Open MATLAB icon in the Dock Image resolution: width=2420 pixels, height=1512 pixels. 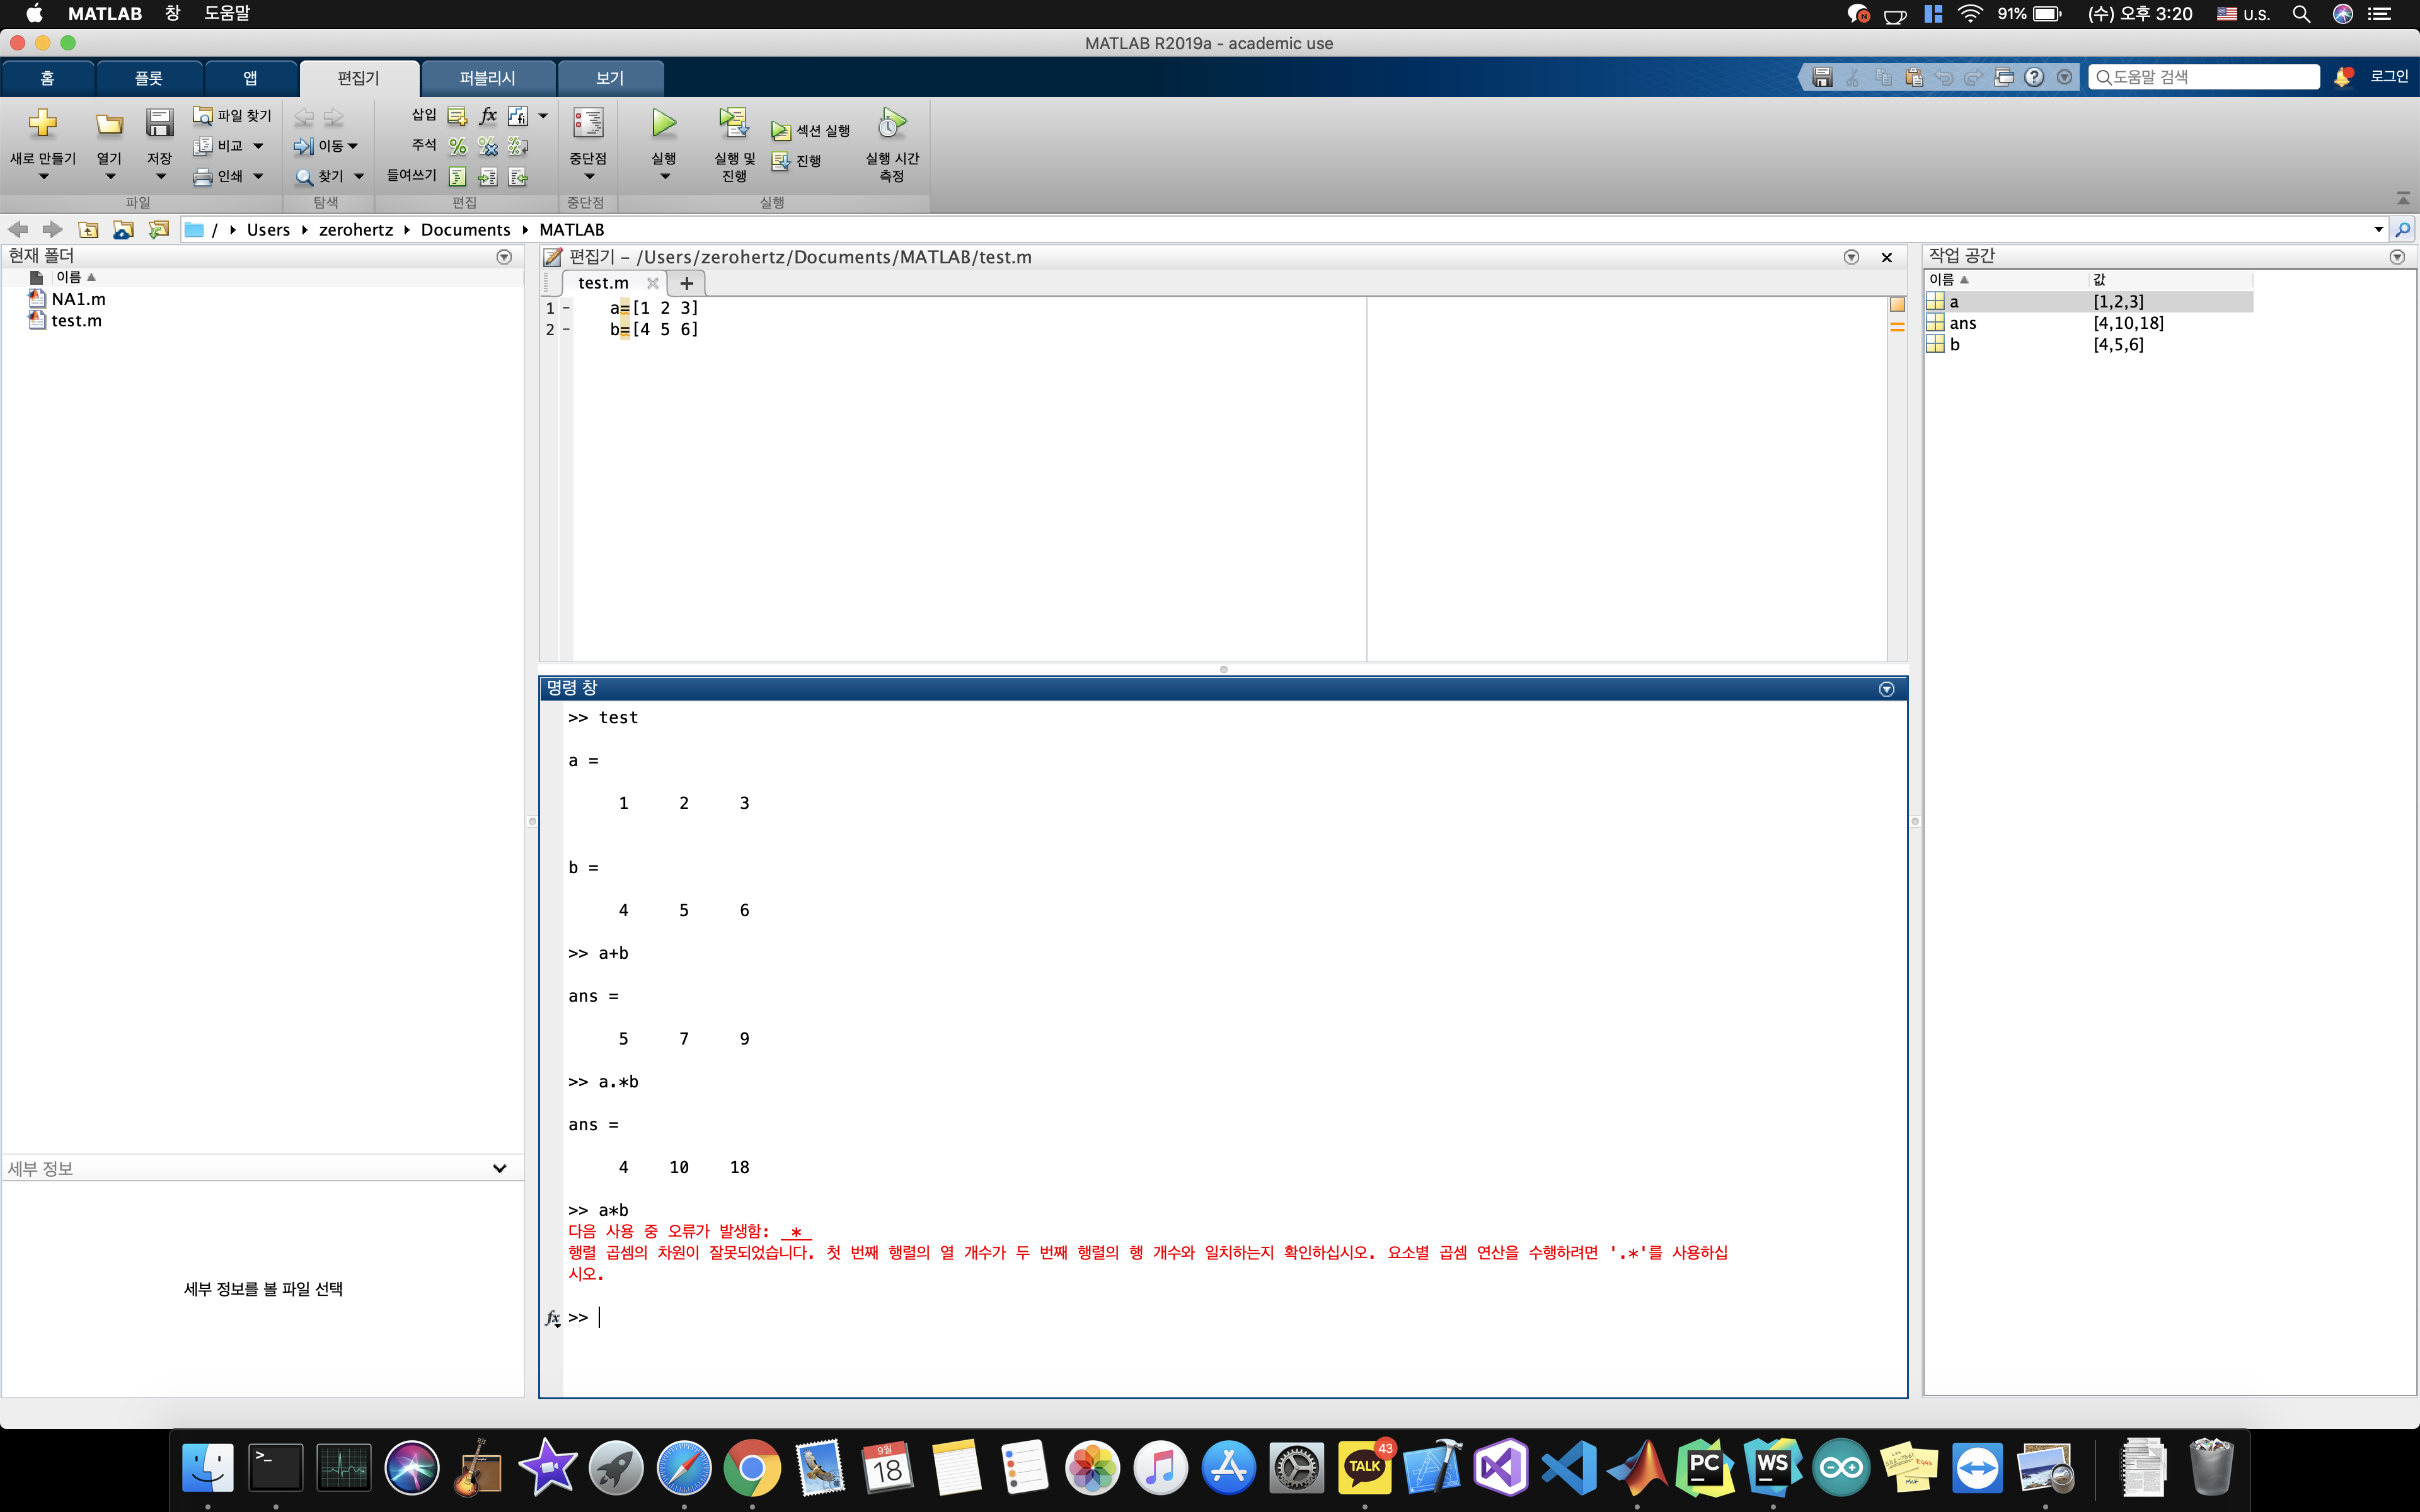point(1637,1467)
